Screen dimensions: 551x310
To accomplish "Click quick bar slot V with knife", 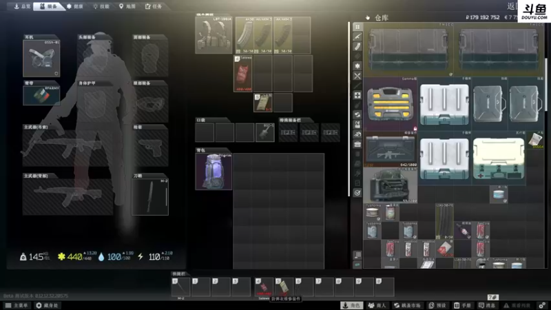I will 180,287.
